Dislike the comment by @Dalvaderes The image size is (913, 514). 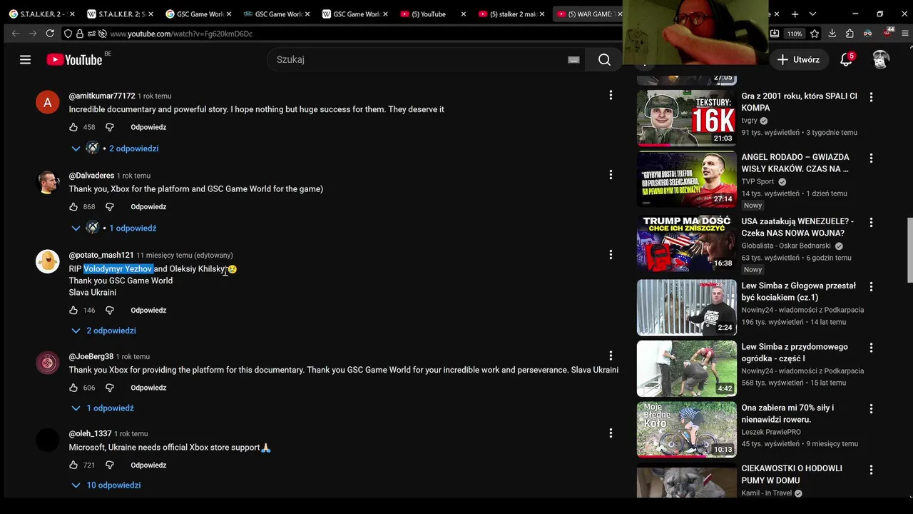tap(110, 207)
